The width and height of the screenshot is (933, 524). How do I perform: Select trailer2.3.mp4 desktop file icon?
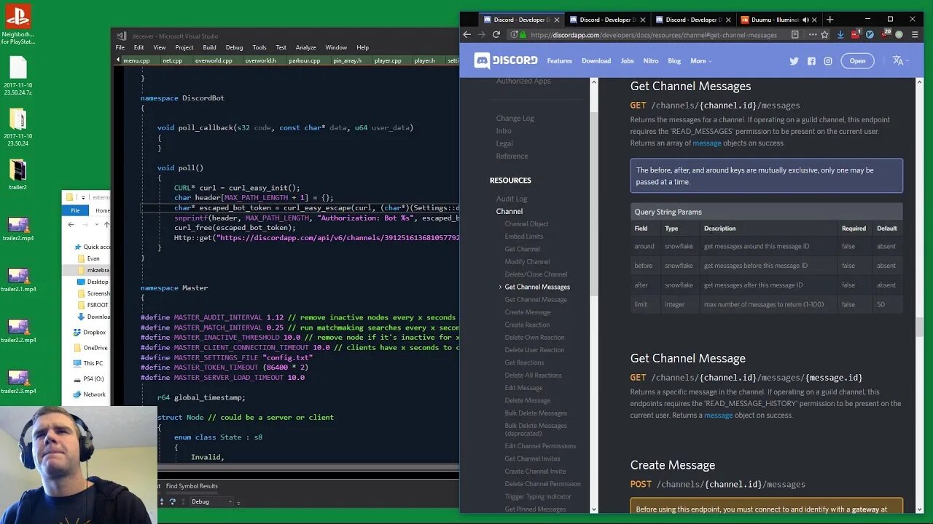[18, 381]
